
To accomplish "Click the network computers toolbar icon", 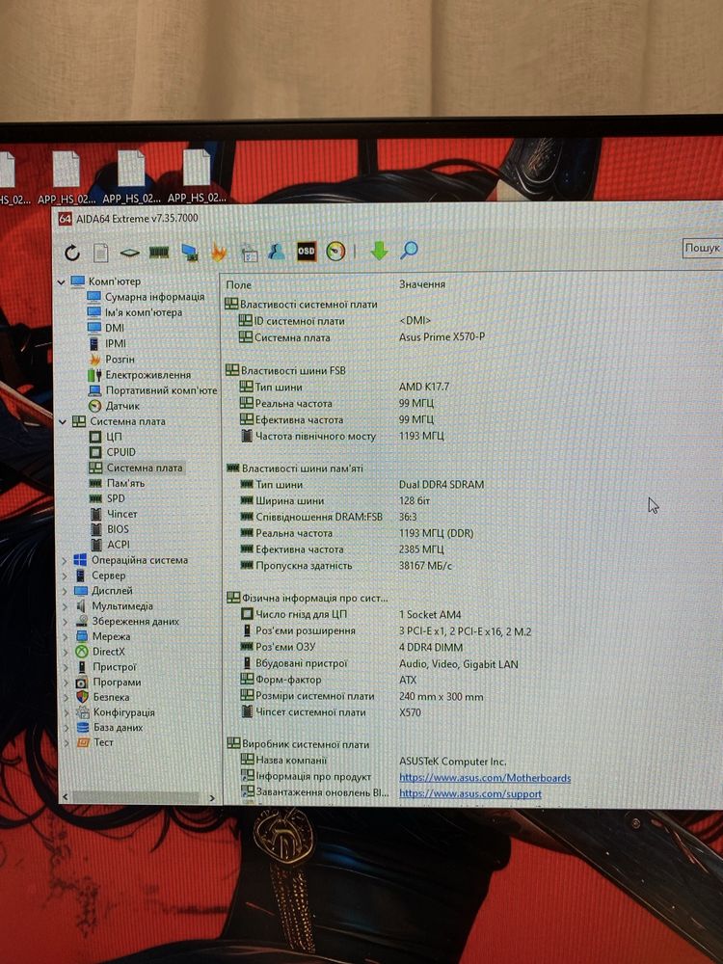I will click(x=189, y=252).
